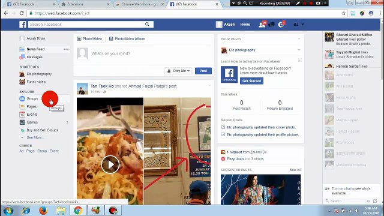Open the account dropdown arrow in header

click(302, 25)
